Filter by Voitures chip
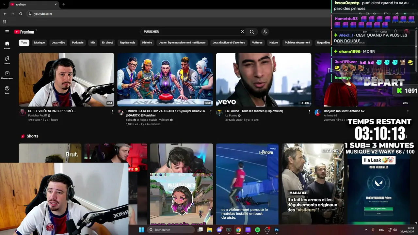Viewport: 418px width, 235px height. coord(257,42)
